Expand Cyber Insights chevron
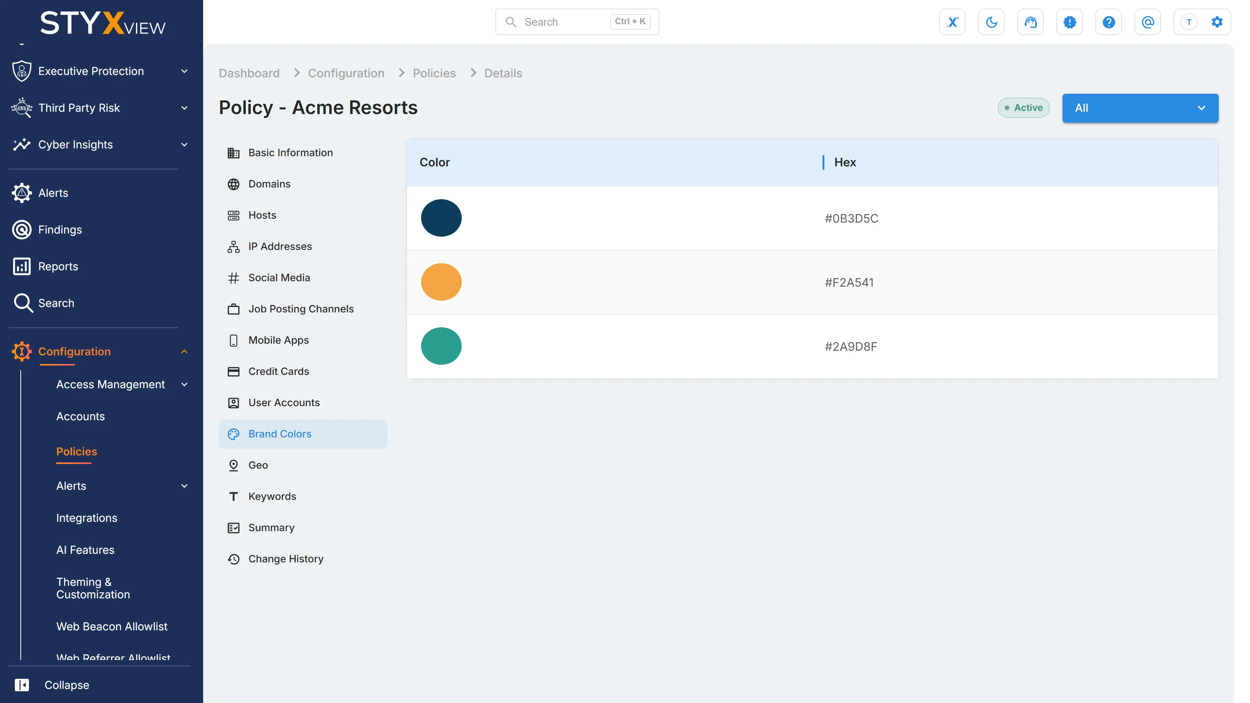Viewport: 1250px width, 703px height. coord(184,145)
